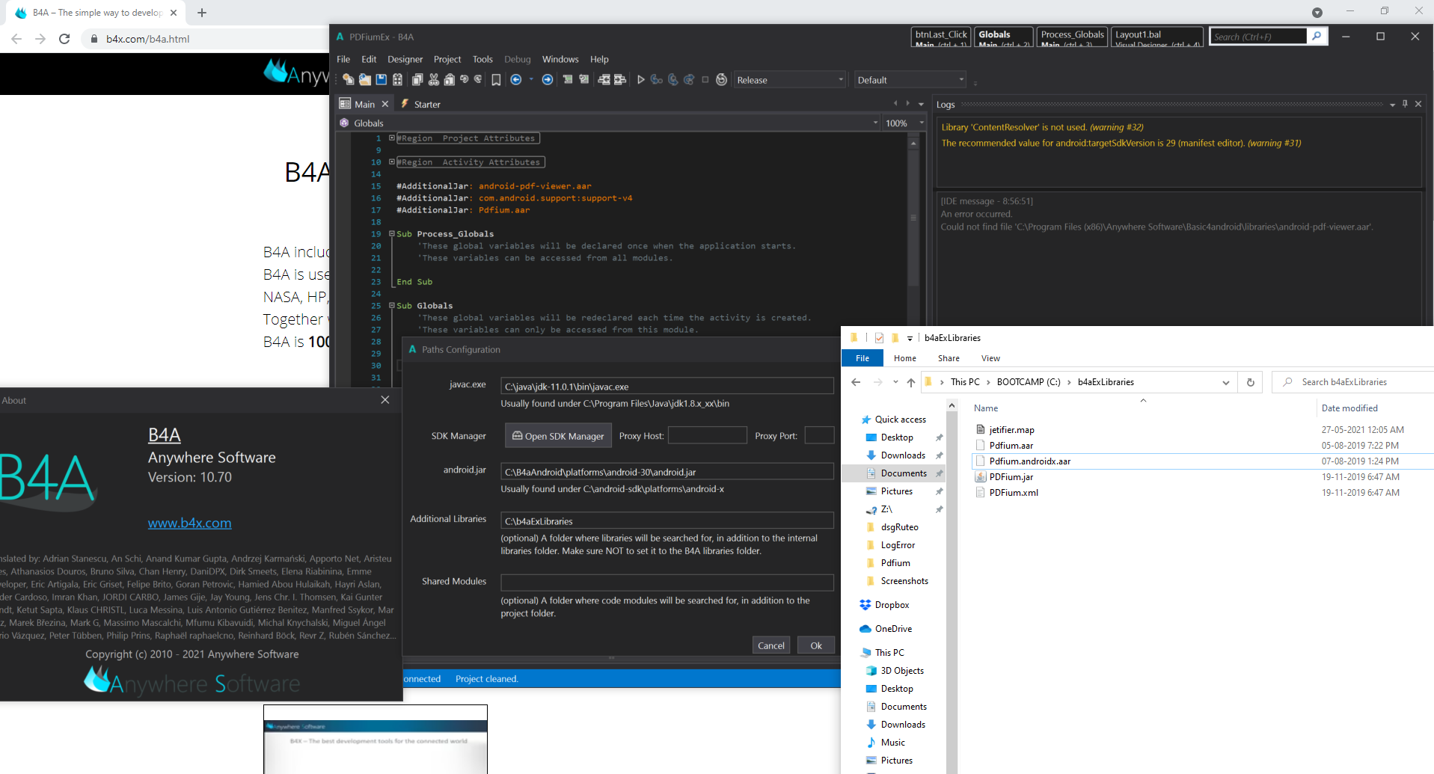Switch to the Starter module tab
Viewport: 1434px width, 774px height.
click(x=426, y=105)
